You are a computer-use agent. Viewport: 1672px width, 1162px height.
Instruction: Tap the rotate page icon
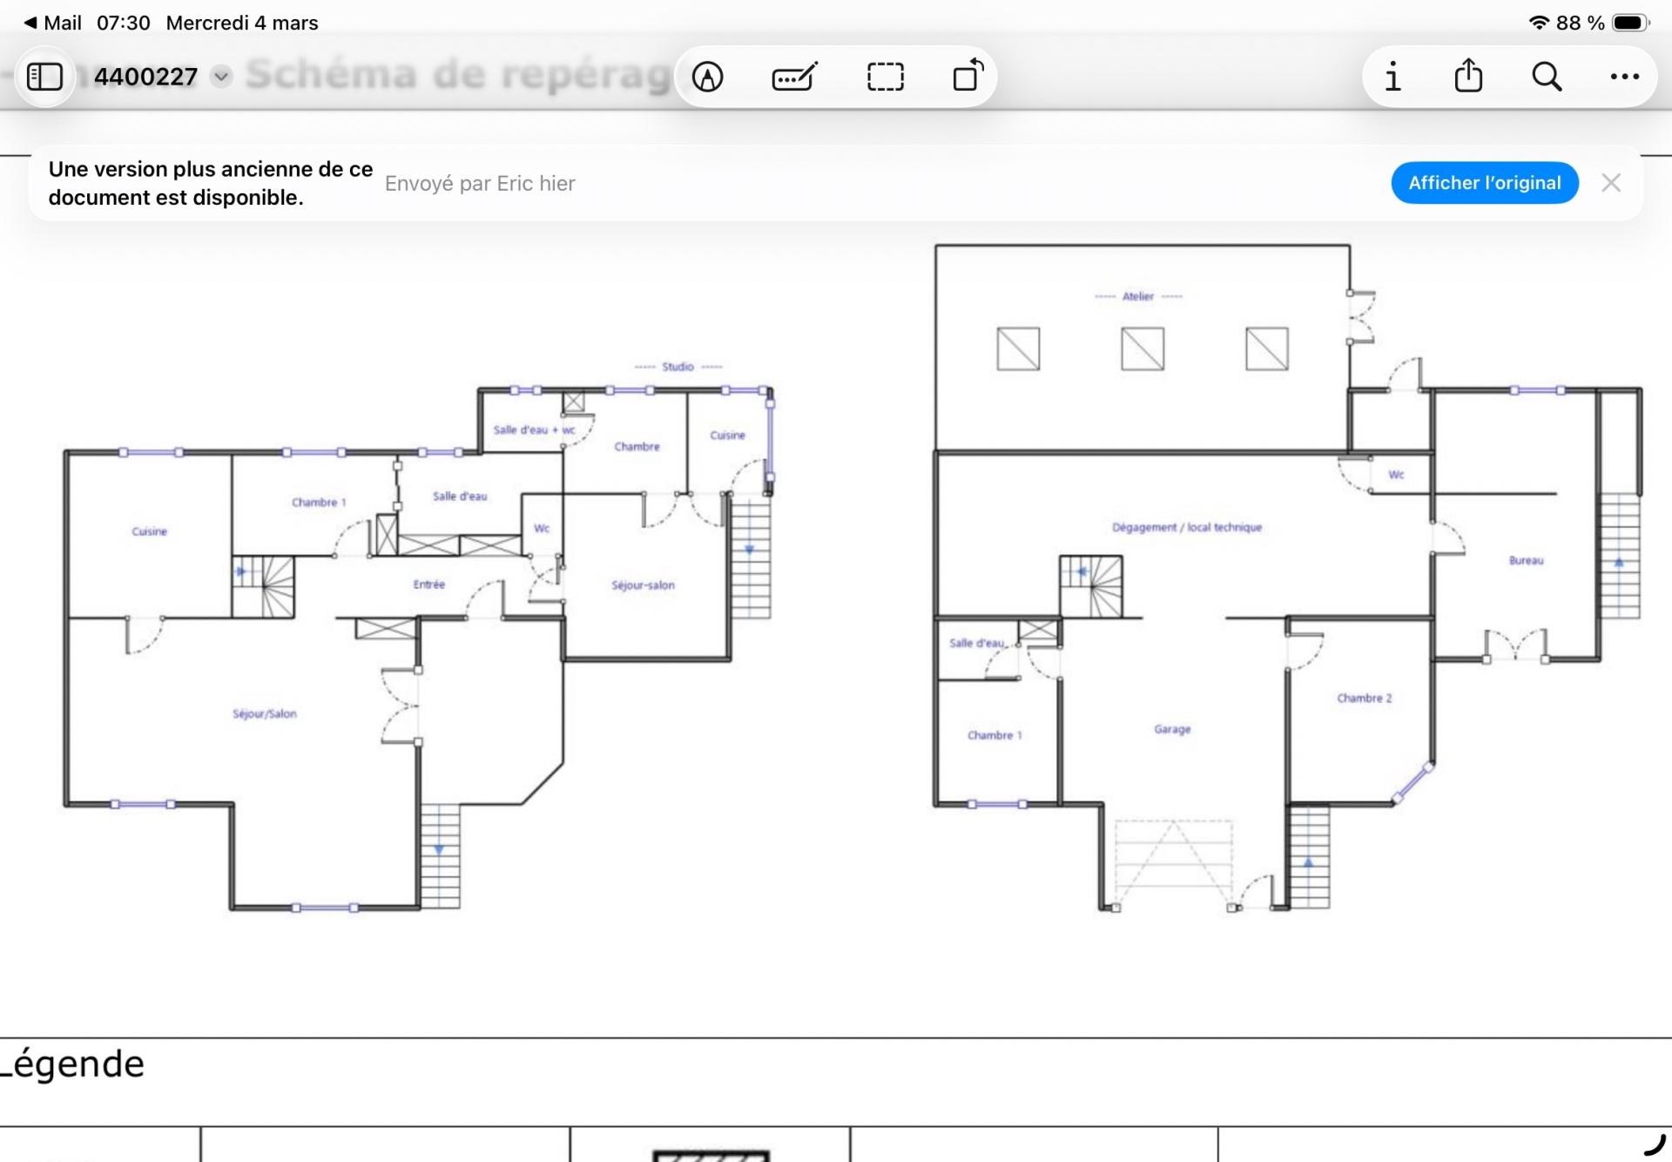tap(967, 76)
